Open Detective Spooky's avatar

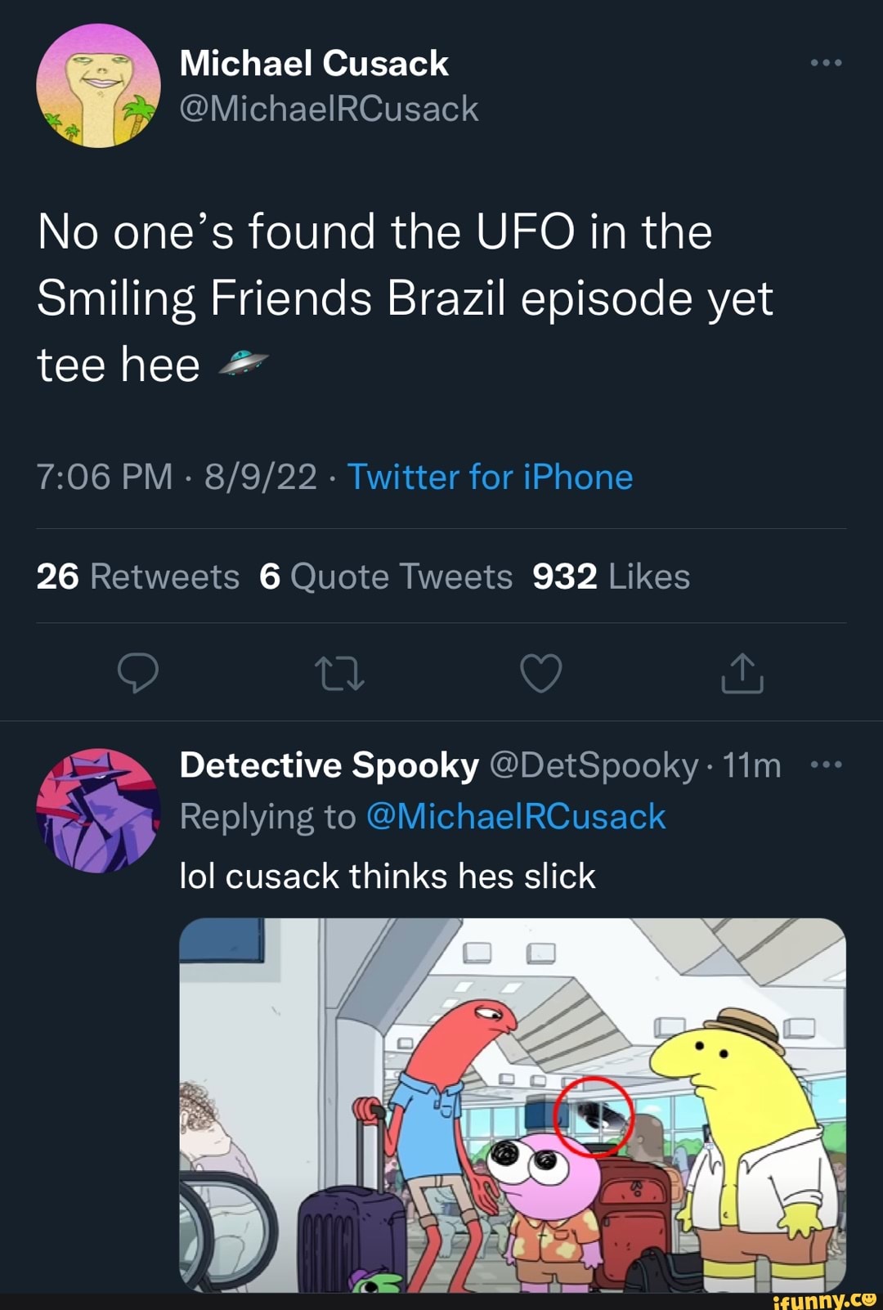98,810
